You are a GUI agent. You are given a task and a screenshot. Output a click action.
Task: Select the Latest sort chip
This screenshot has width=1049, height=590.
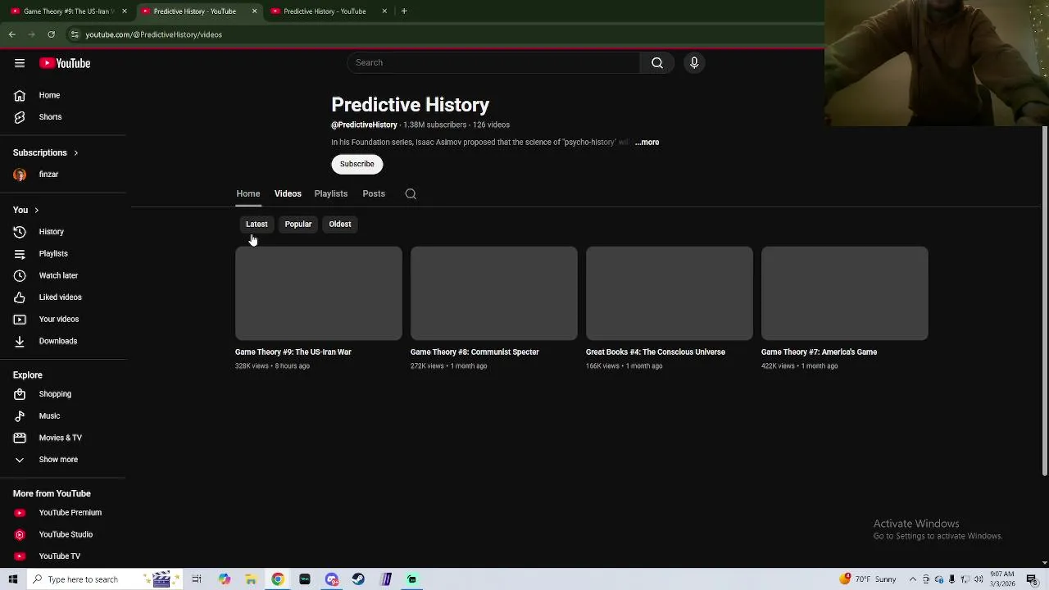pos(257,225)
